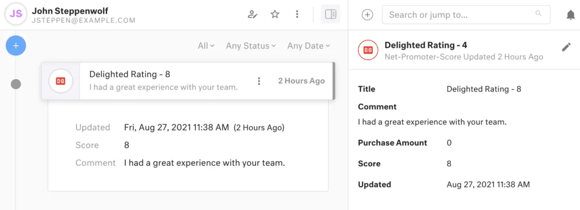The height and width of the screenshot is (210, 580).
Task: Open the Any Date filter dropdown
Action: point(309,46)
